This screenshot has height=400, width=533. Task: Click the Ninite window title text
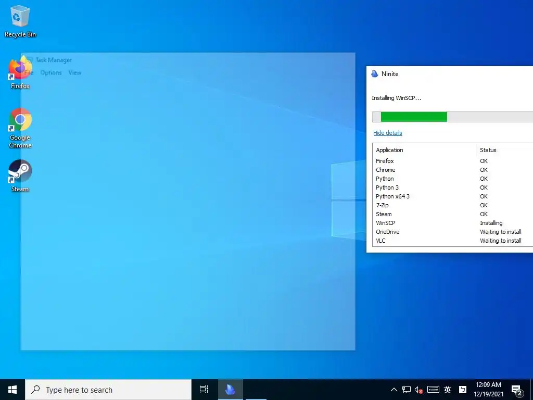[390, 74]
